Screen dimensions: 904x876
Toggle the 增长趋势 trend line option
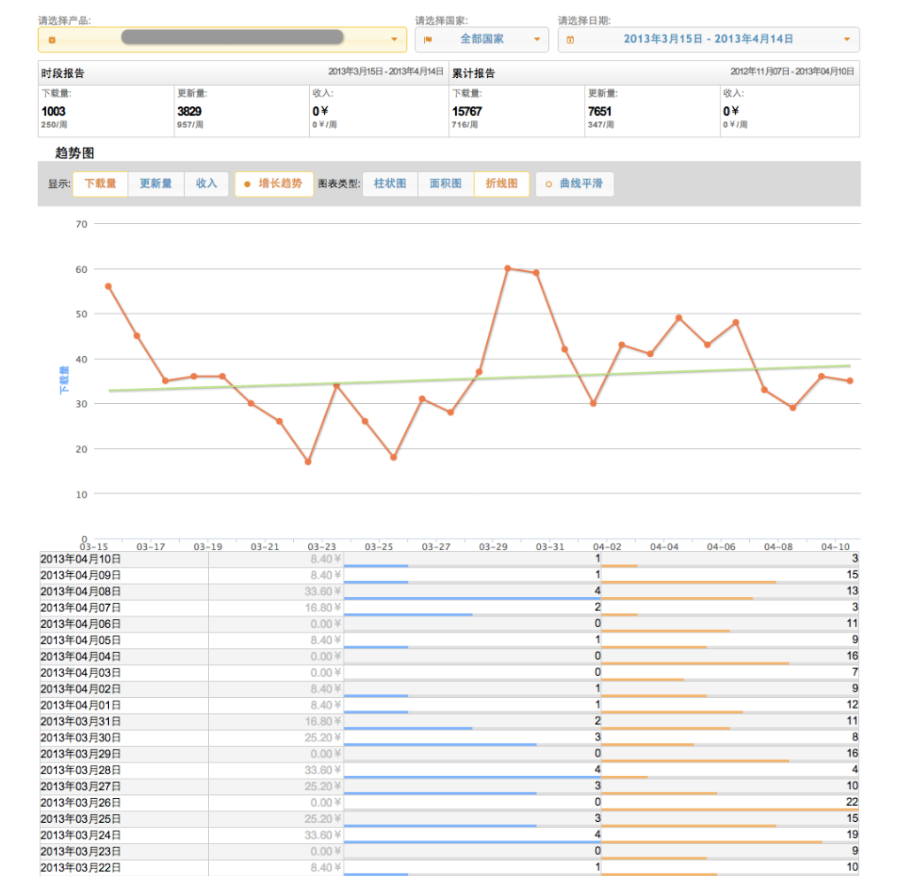[274, 184]
